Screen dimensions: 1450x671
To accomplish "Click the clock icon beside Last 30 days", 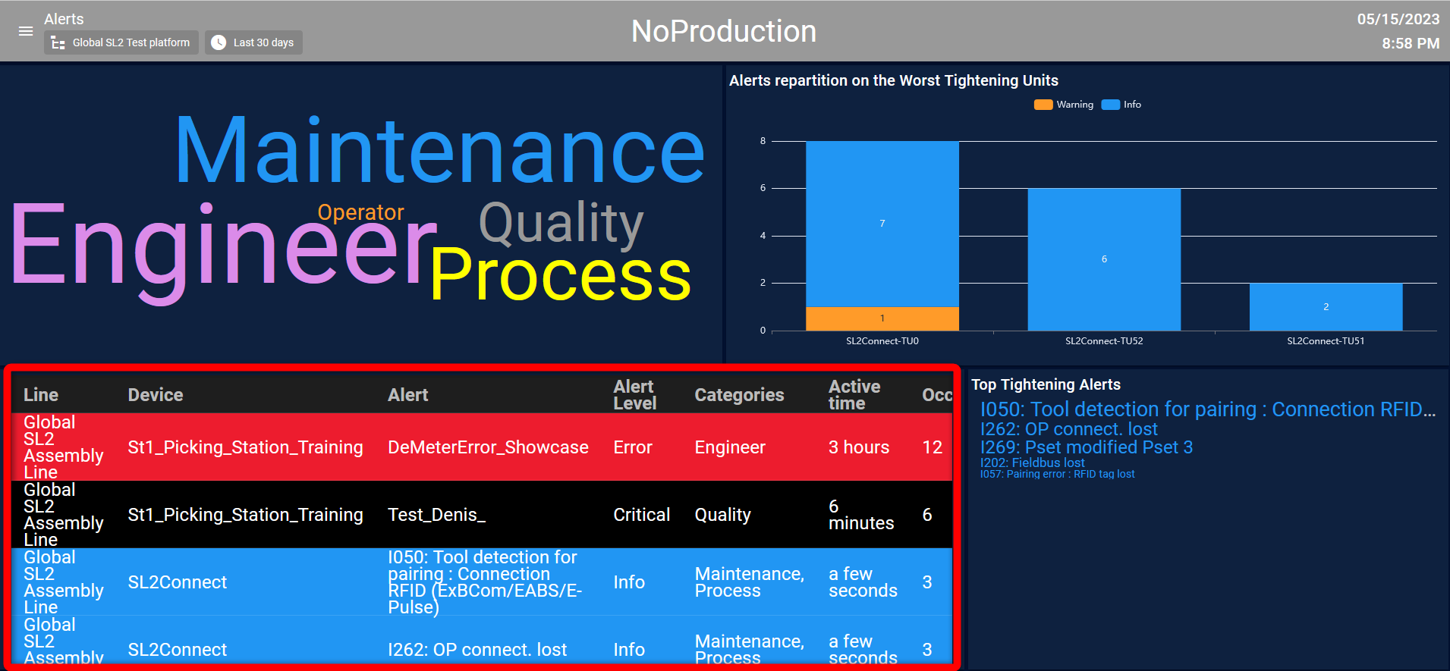I will pos(219,42).
